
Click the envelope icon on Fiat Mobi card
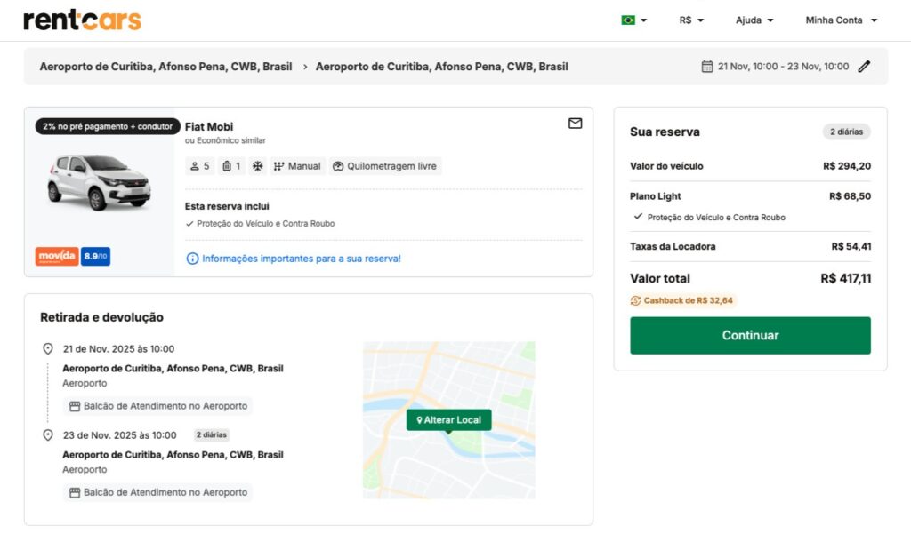click(575, 124)
